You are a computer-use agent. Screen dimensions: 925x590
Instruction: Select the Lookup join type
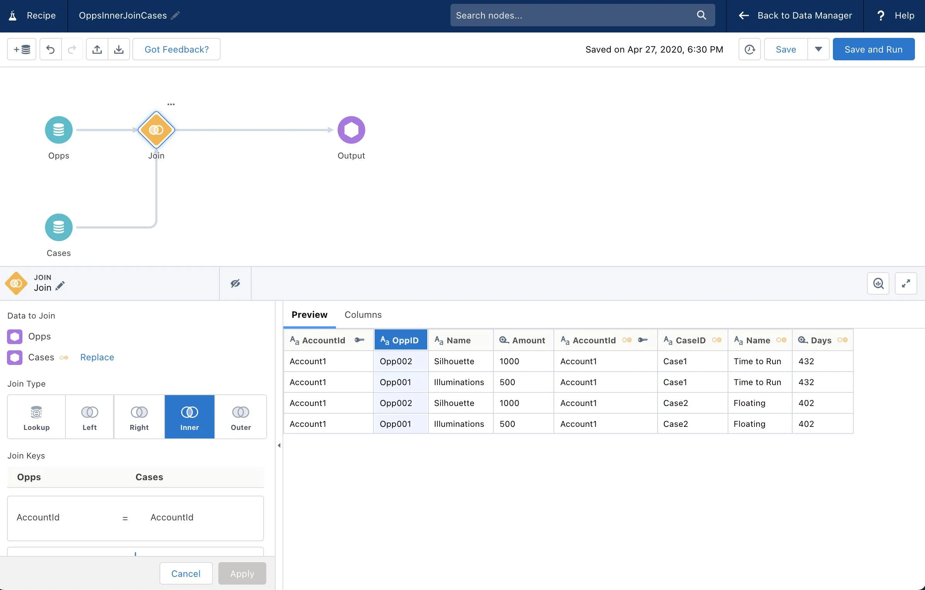pyautogui.click(x=36, y=416)
